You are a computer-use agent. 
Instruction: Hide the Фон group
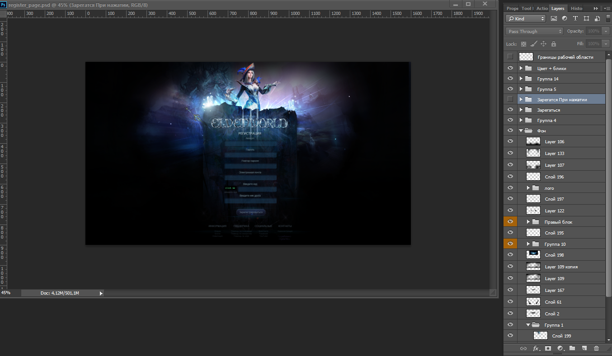click(510, 131)
